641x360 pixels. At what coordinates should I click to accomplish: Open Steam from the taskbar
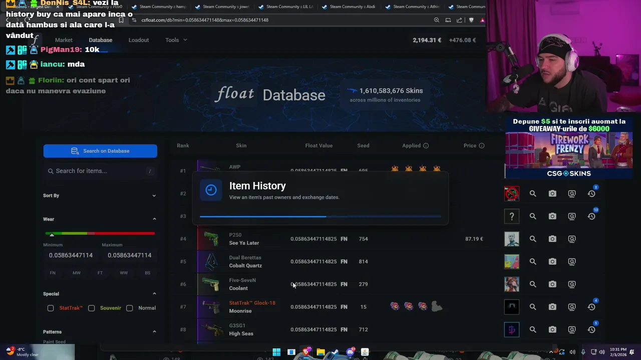(336, 352)
